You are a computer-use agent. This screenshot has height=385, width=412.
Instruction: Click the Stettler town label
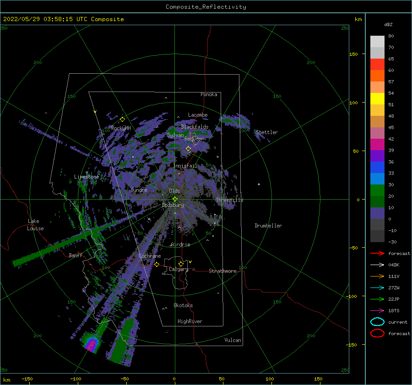pyautogui.click(x=267, y=132)
